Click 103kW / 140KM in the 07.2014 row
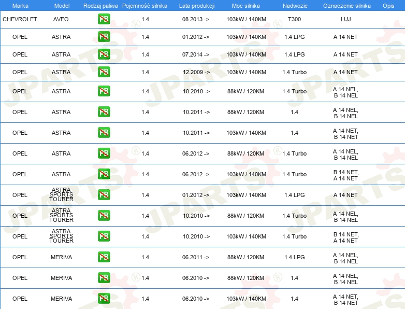 [246, 54]
